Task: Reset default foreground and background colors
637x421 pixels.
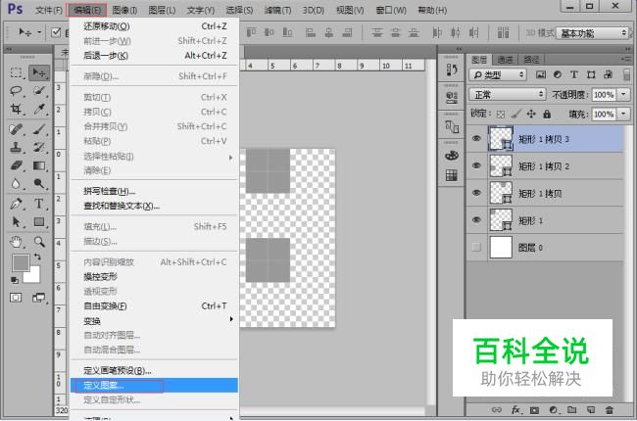Action: point(15,280)
